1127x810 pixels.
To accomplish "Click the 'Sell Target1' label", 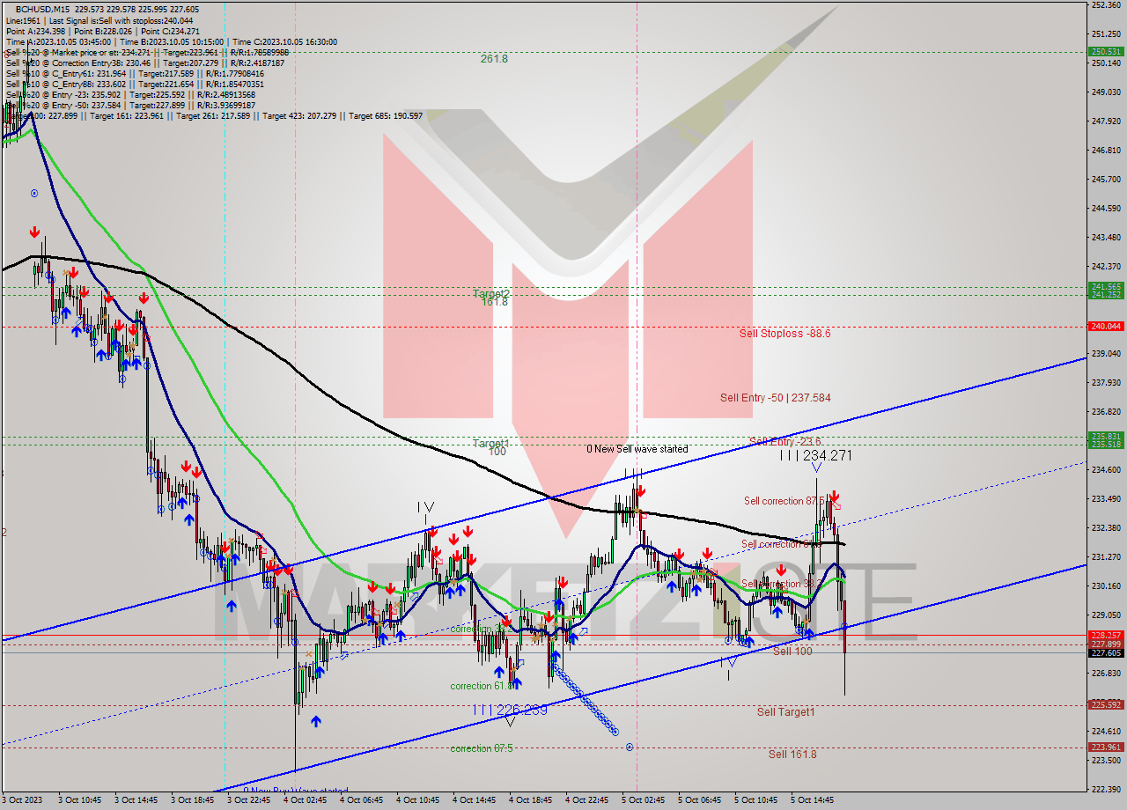I will 785,711.
